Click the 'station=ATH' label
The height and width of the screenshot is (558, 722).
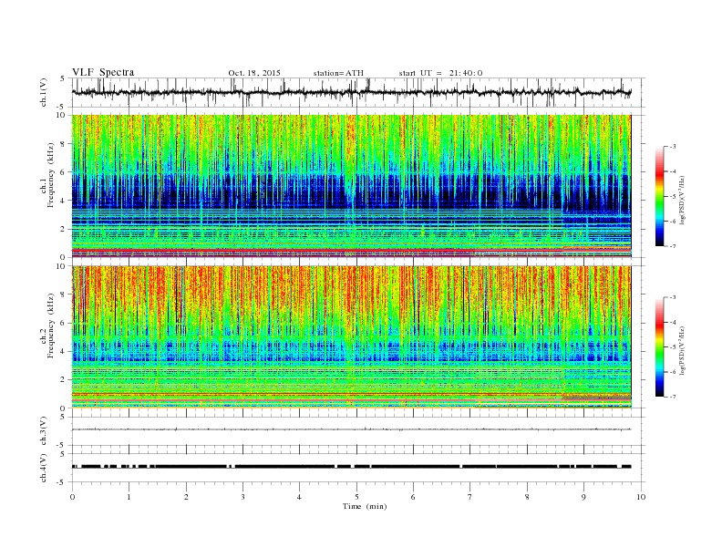338,73
